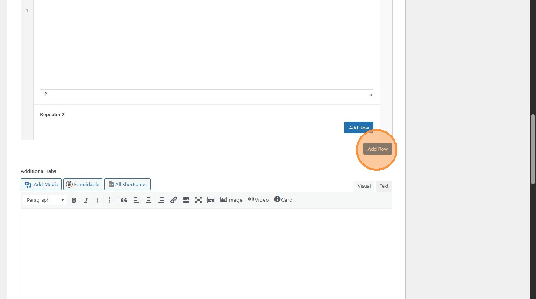The image size is (536, 299).
Task: Select the row 1 handle of the repeater
Action: coord(27,70)
